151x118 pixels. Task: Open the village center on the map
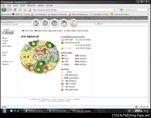pyautogui.click(x=39, y=56)
